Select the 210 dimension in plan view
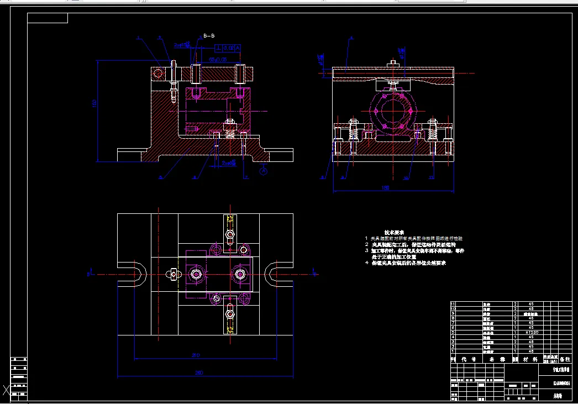 [196, 355]
